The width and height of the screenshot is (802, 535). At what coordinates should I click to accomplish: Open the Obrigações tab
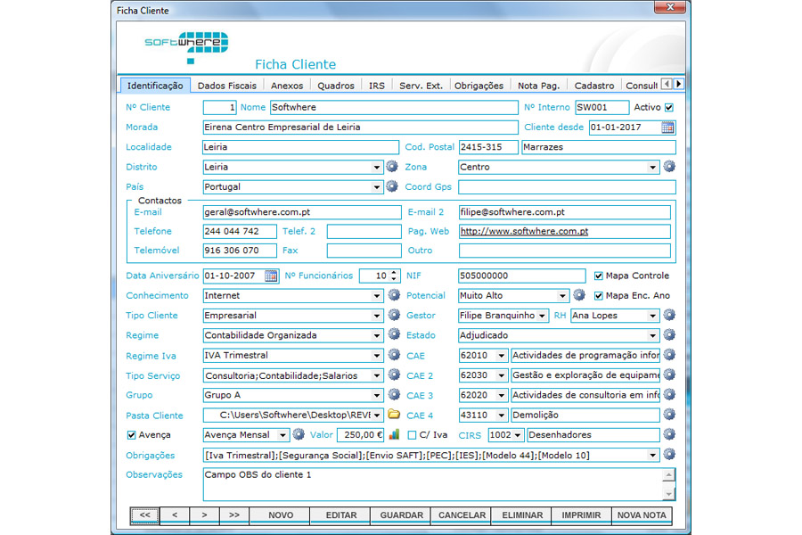point(478,85)
